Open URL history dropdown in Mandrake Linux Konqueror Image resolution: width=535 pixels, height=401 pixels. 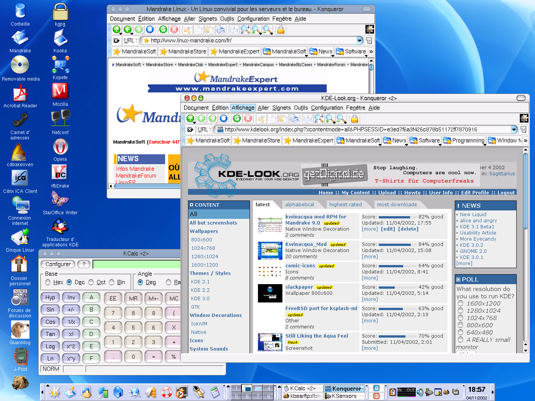[360, 40]
